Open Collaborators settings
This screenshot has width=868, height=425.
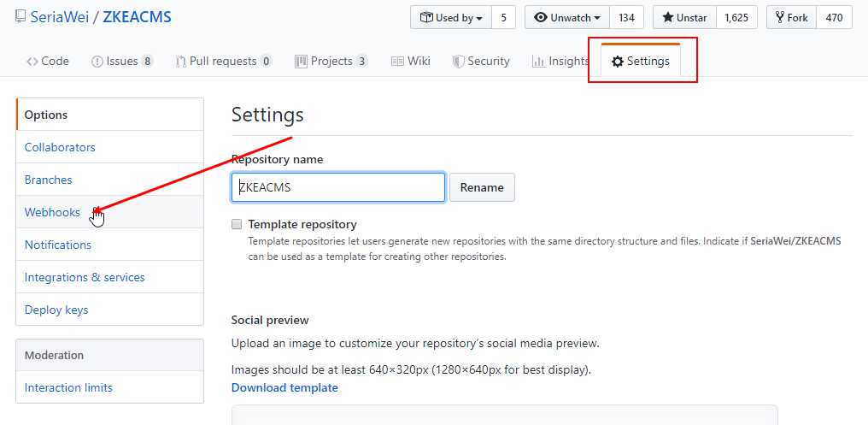tap(109, 147)
